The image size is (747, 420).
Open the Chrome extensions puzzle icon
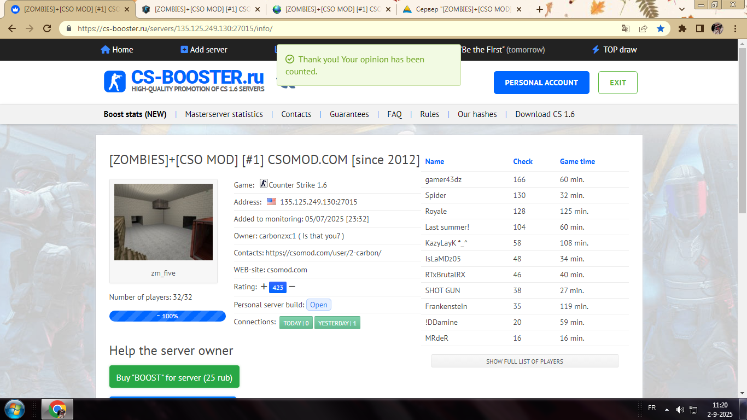pyautogui.click(x=682, y=28)
